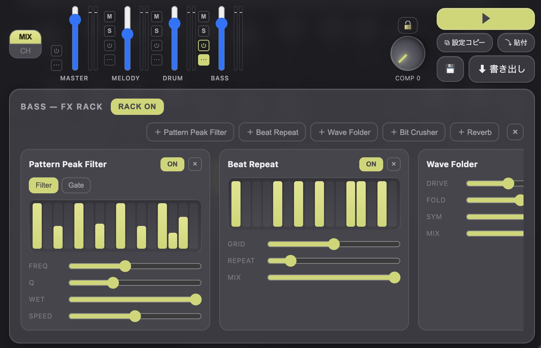
Task: Switch to the CH view
Action: (25, 51)
